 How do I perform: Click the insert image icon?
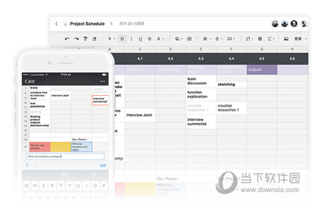pos(286,39)
